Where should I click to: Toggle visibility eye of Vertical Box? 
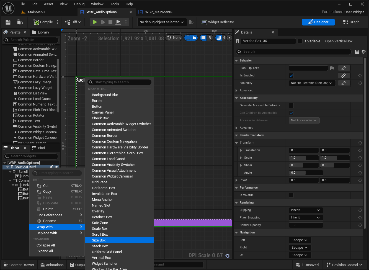point(56,167)
